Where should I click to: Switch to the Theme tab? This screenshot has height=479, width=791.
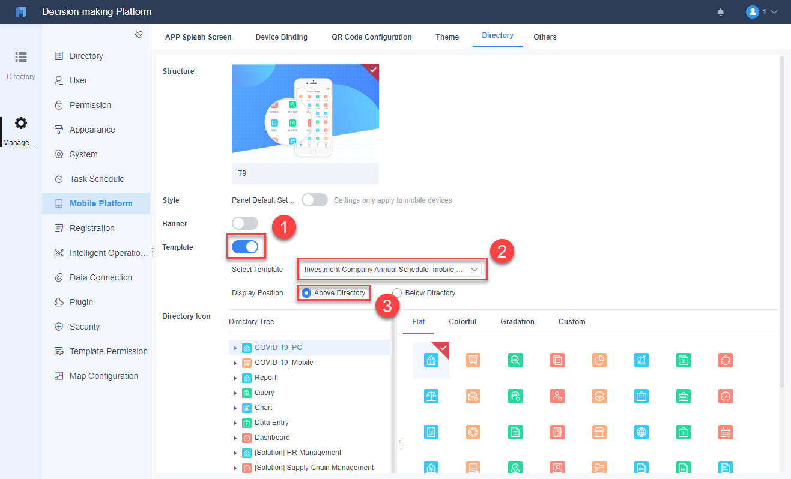pos(447,37)
